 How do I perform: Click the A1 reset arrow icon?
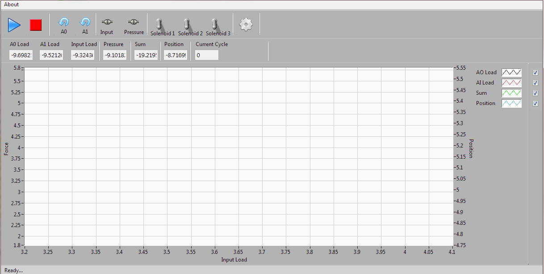pos(85,22)
